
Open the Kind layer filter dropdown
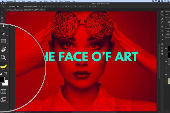click(x=167, y=32)
